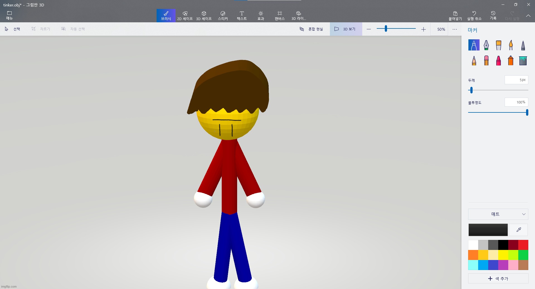The width and height of the screenshot is (535, 289).
Task: Open the 3D 라이브러리 tab
Action: pos(299,16)
